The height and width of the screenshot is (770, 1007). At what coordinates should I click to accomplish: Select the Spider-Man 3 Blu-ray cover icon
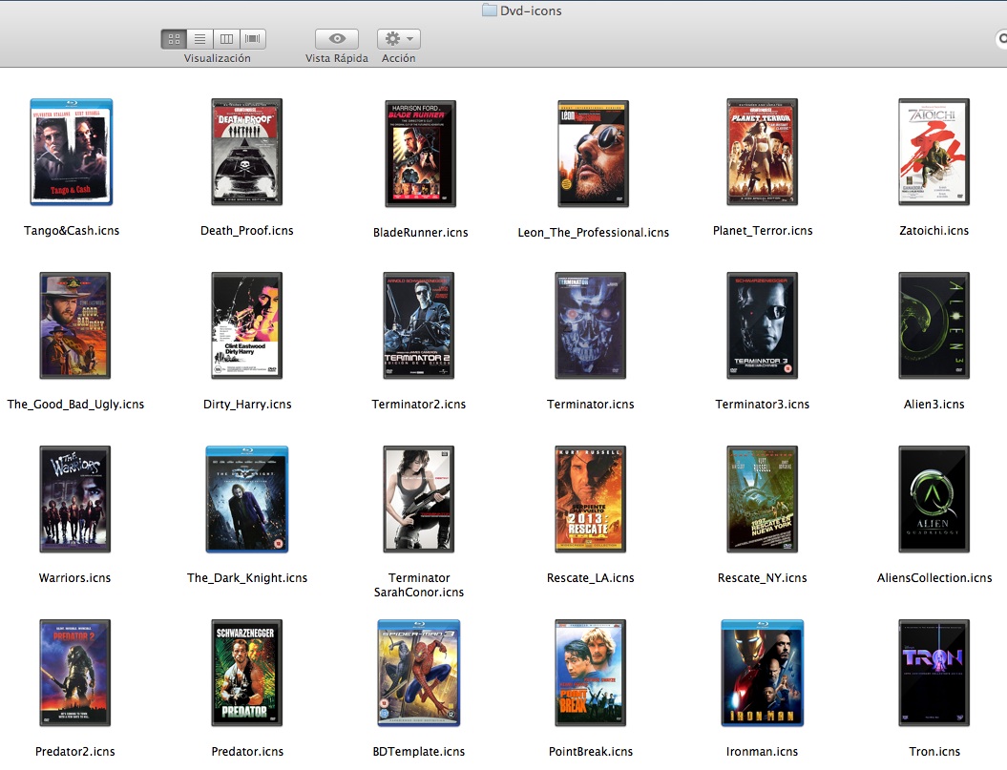419,673
